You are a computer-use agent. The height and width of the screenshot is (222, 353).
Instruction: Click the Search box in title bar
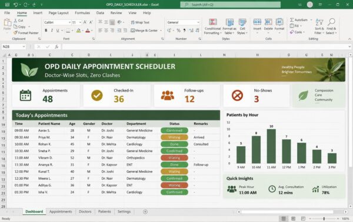click(230, 5)
